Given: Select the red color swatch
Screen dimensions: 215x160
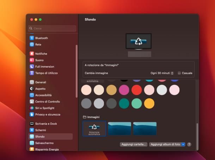Looking at the screenshot, I should 136,90.
